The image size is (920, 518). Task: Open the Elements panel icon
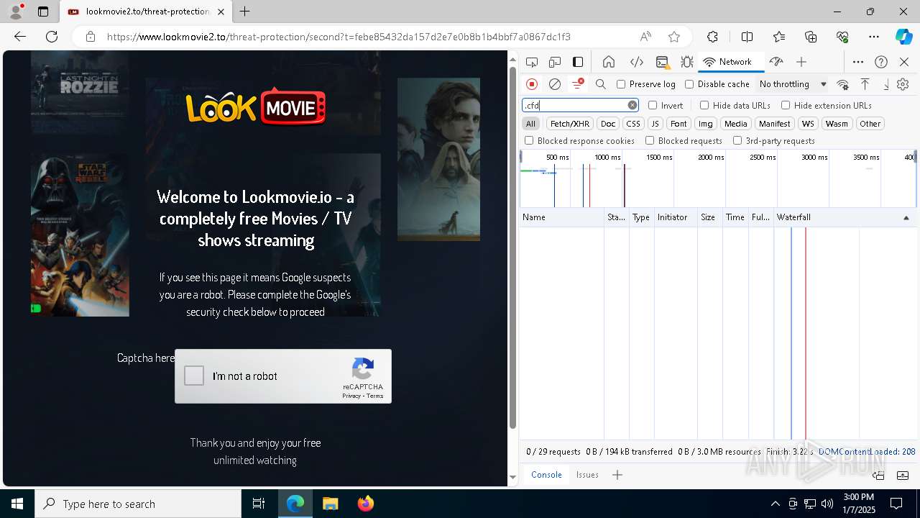pyautogui.click(x=636, y=62)
